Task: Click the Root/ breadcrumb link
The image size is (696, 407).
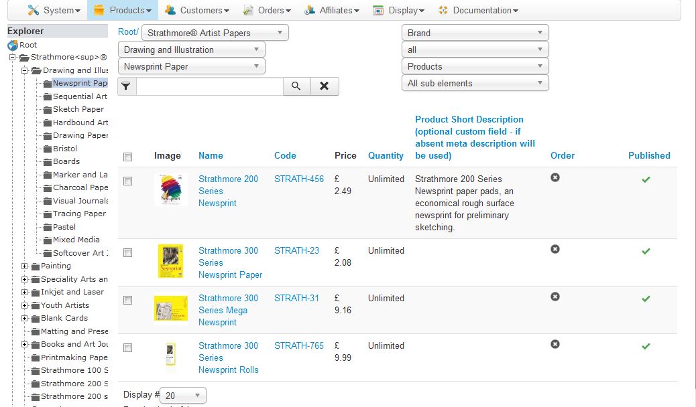Action: click(128, 32)
